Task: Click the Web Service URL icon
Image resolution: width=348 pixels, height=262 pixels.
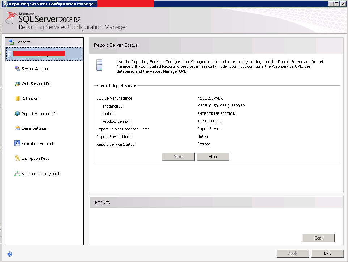Action: pos(17,84)
